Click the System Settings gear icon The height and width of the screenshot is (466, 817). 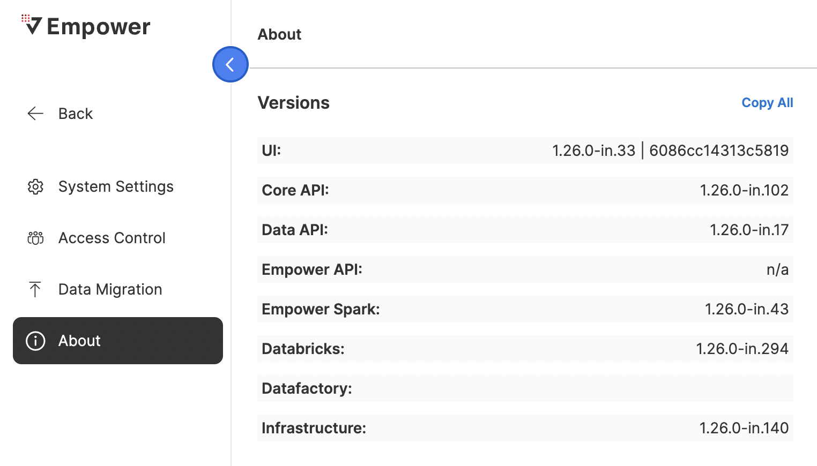tap(35, 186)
